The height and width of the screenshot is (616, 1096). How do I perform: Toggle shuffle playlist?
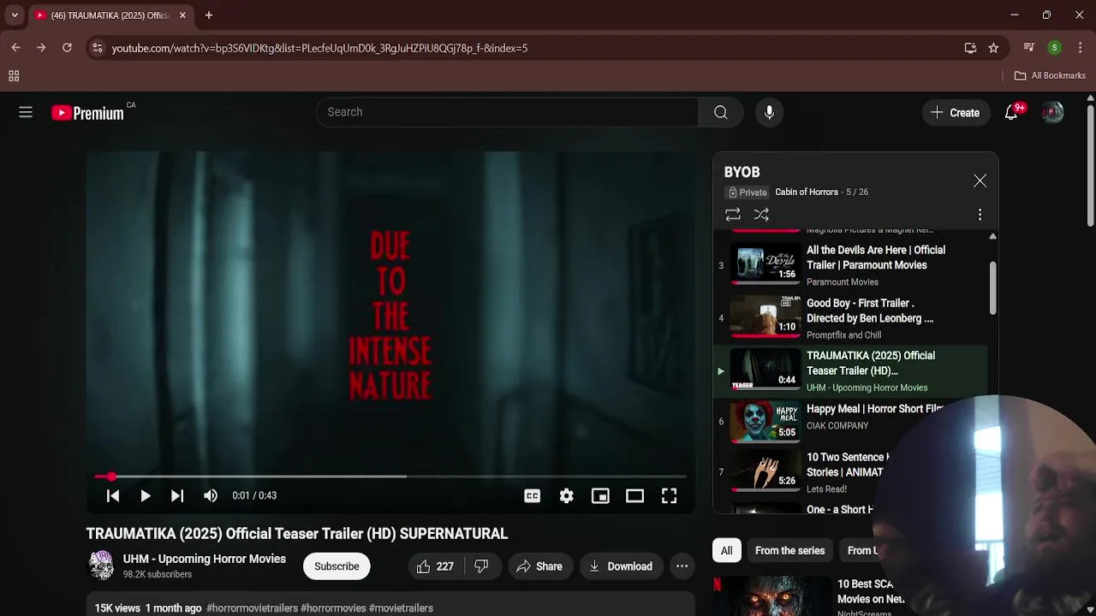tap(761, 215)
